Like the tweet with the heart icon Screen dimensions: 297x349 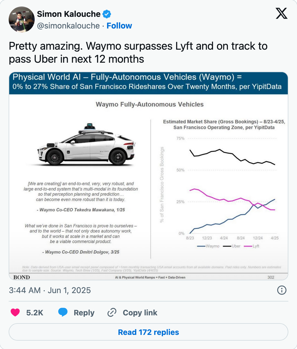coord(15,312)
